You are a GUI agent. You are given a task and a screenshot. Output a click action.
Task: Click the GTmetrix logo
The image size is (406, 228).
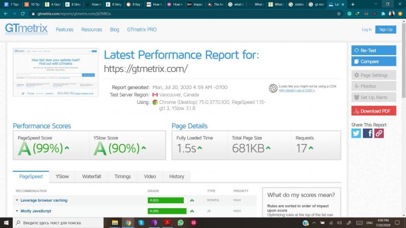(x=26, y=29)
